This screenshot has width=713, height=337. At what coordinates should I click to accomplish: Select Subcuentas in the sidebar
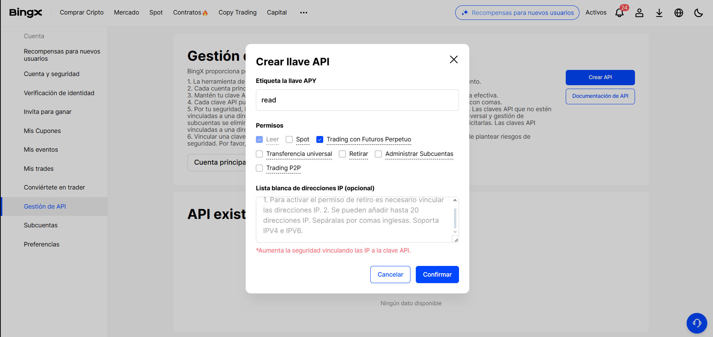[x=41, y=225]
